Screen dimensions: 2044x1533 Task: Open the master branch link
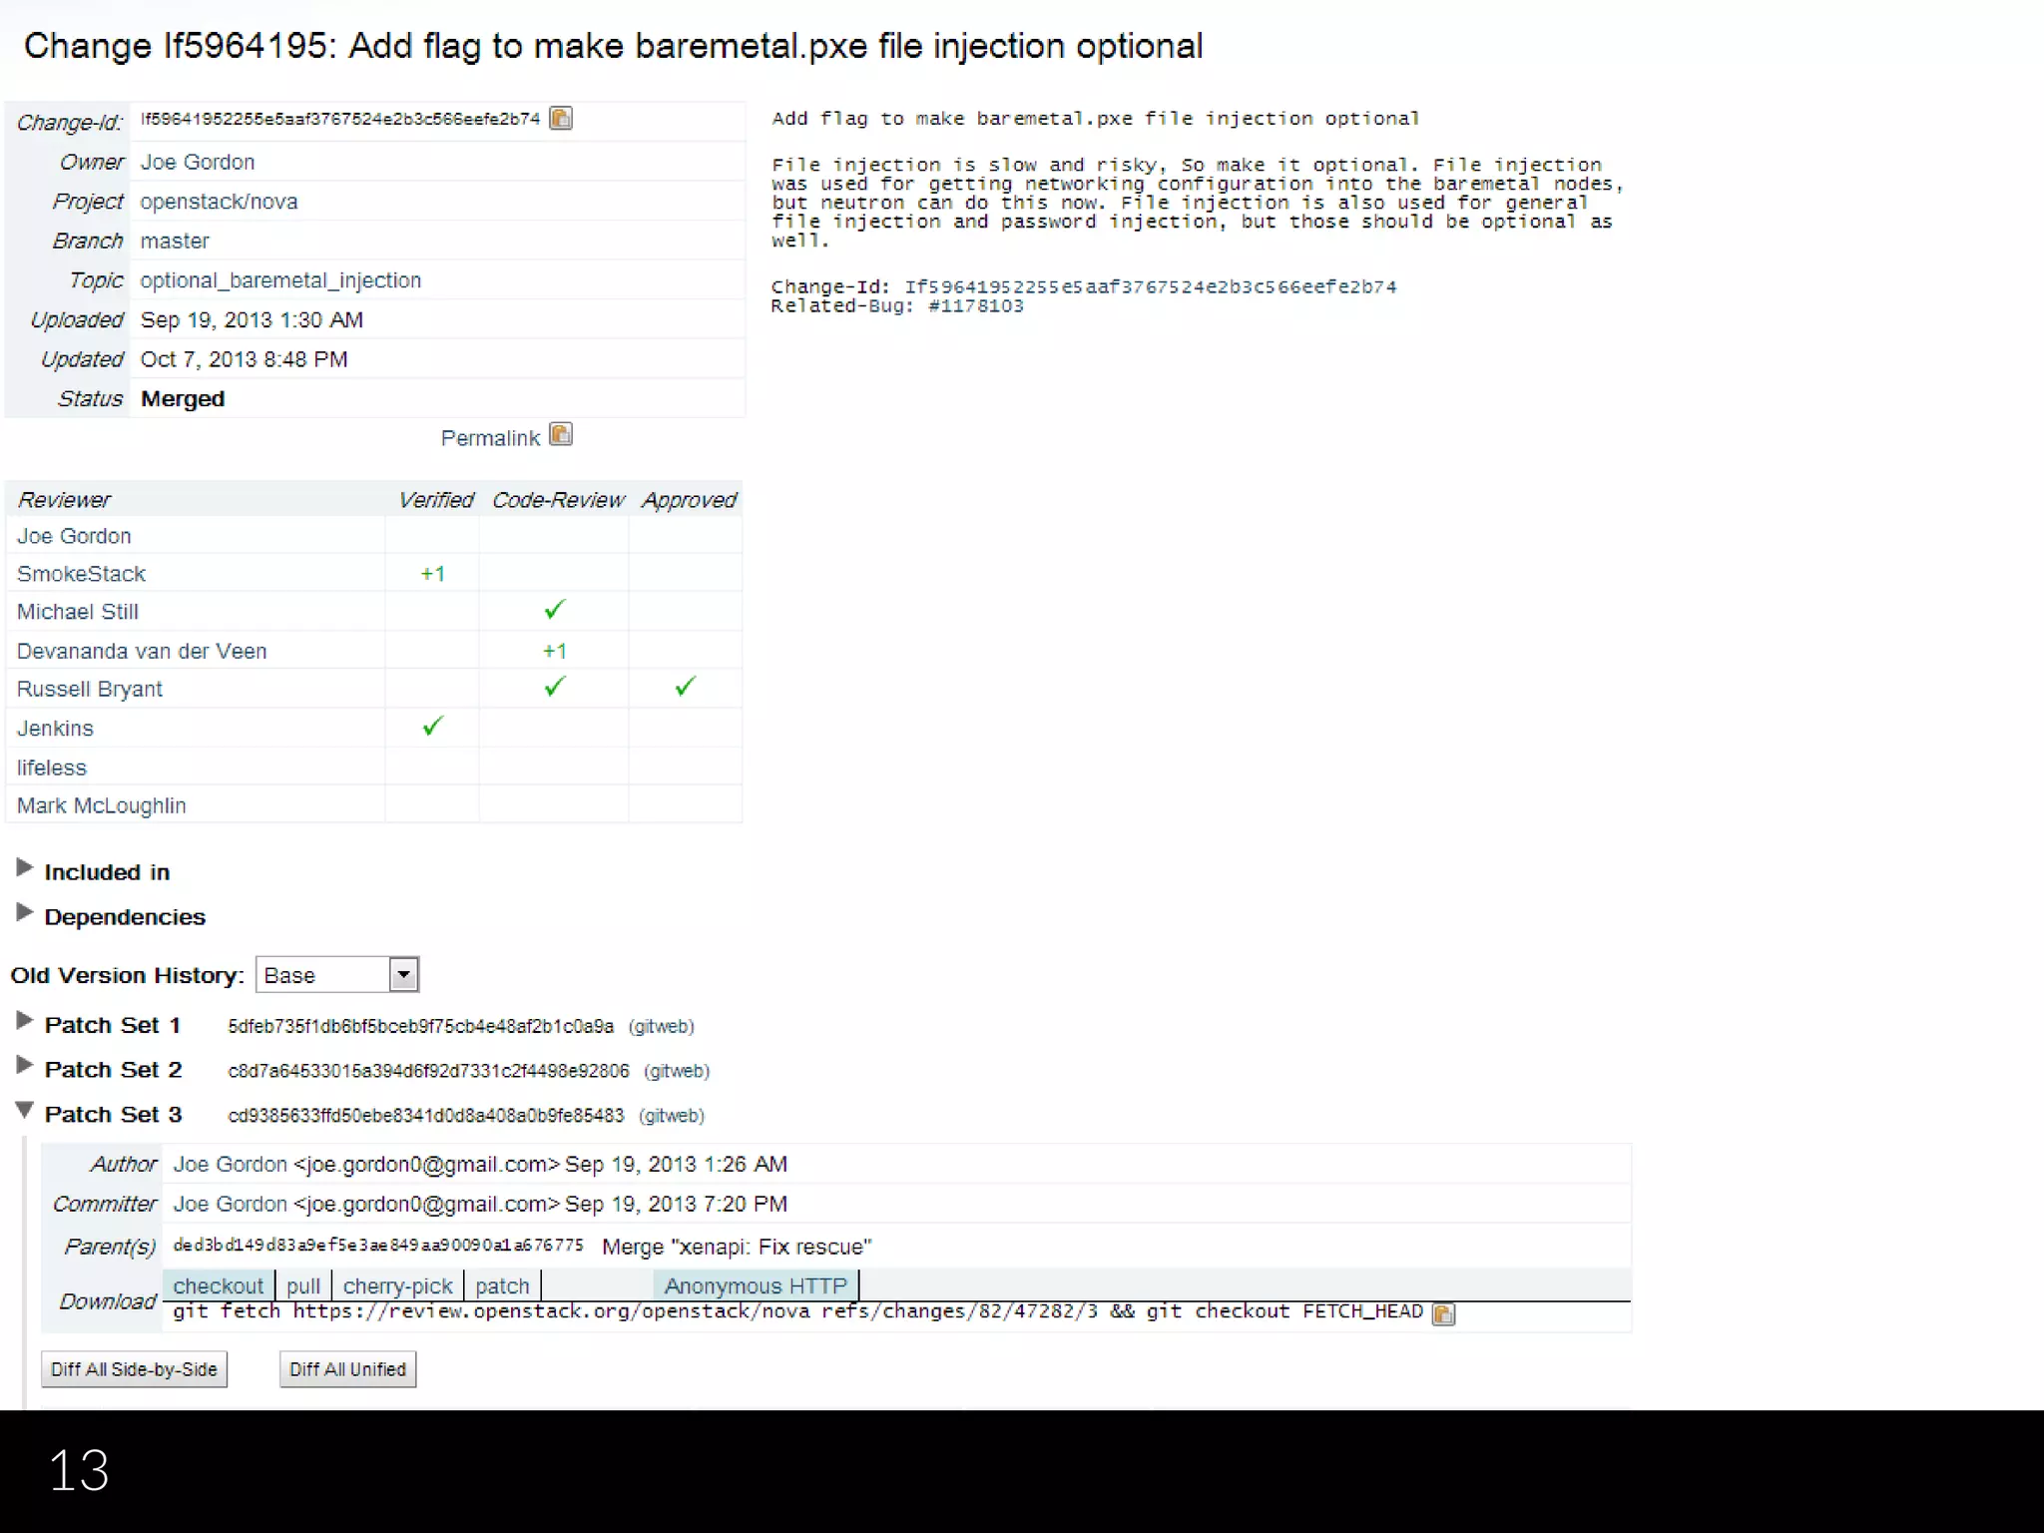tap(175, 242)
